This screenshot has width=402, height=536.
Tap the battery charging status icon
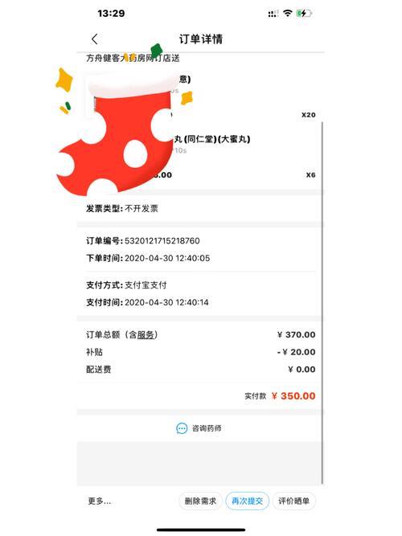pyautogui.click(x=304, y=14)
